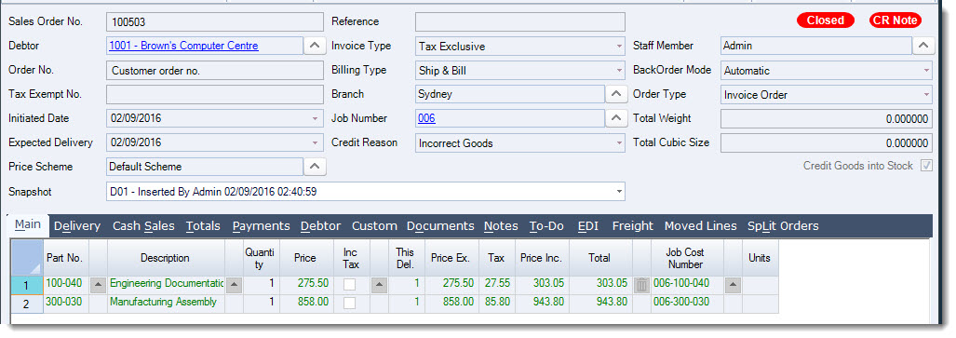Open the Documents tab

[x=440, y=225]
